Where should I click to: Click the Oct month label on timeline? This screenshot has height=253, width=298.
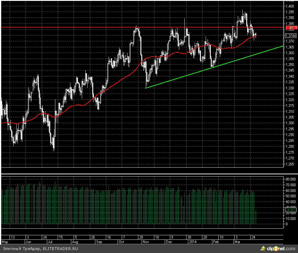[122, 242]
